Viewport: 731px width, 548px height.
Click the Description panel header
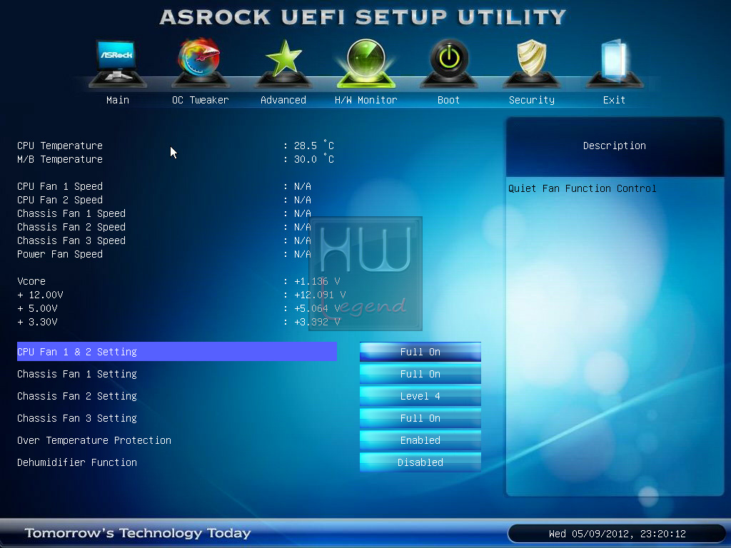click(615, 146)
